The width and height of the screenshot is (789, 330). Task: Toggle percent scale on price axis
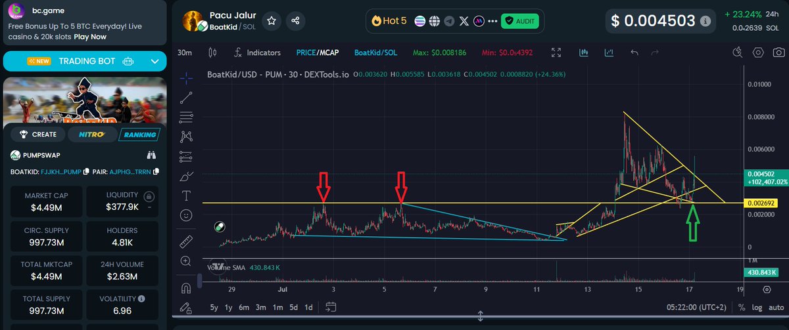pos(742,307)
